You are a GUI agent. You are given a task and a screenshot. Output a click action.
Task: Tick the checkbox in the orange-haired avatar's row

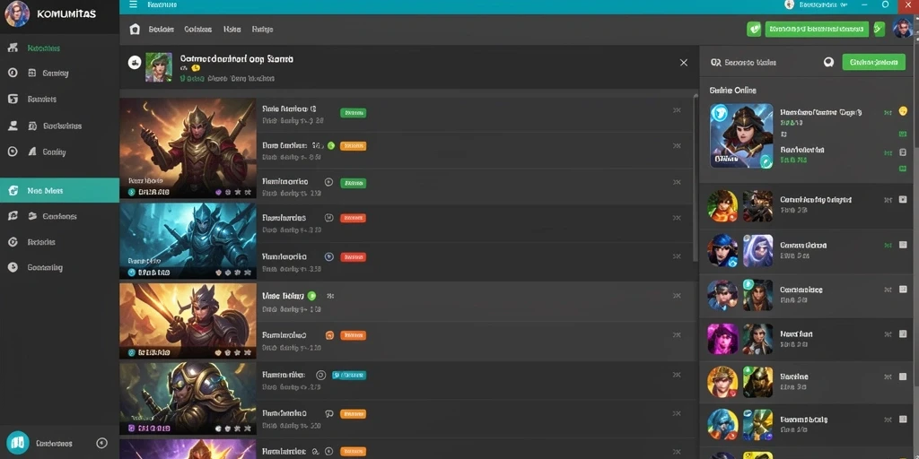[903, 200]
